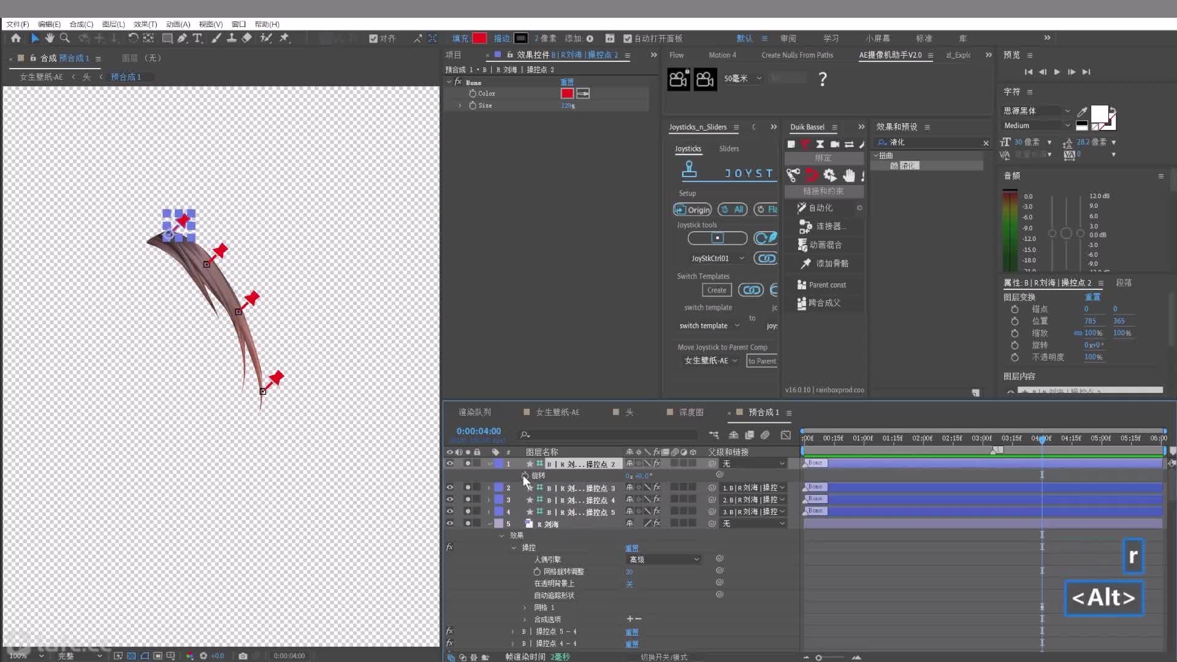Image resolution: width=1177 pixels, height=662 pixels.
Task: Select the Puppet Pin tool
Action: tap(284, 38)
